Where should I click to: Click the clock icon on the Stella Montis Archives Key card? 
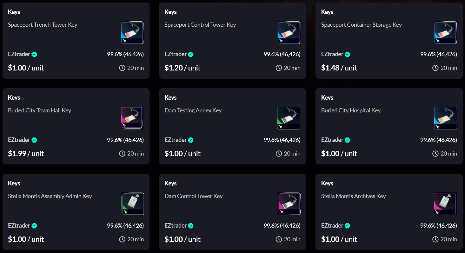435,239
